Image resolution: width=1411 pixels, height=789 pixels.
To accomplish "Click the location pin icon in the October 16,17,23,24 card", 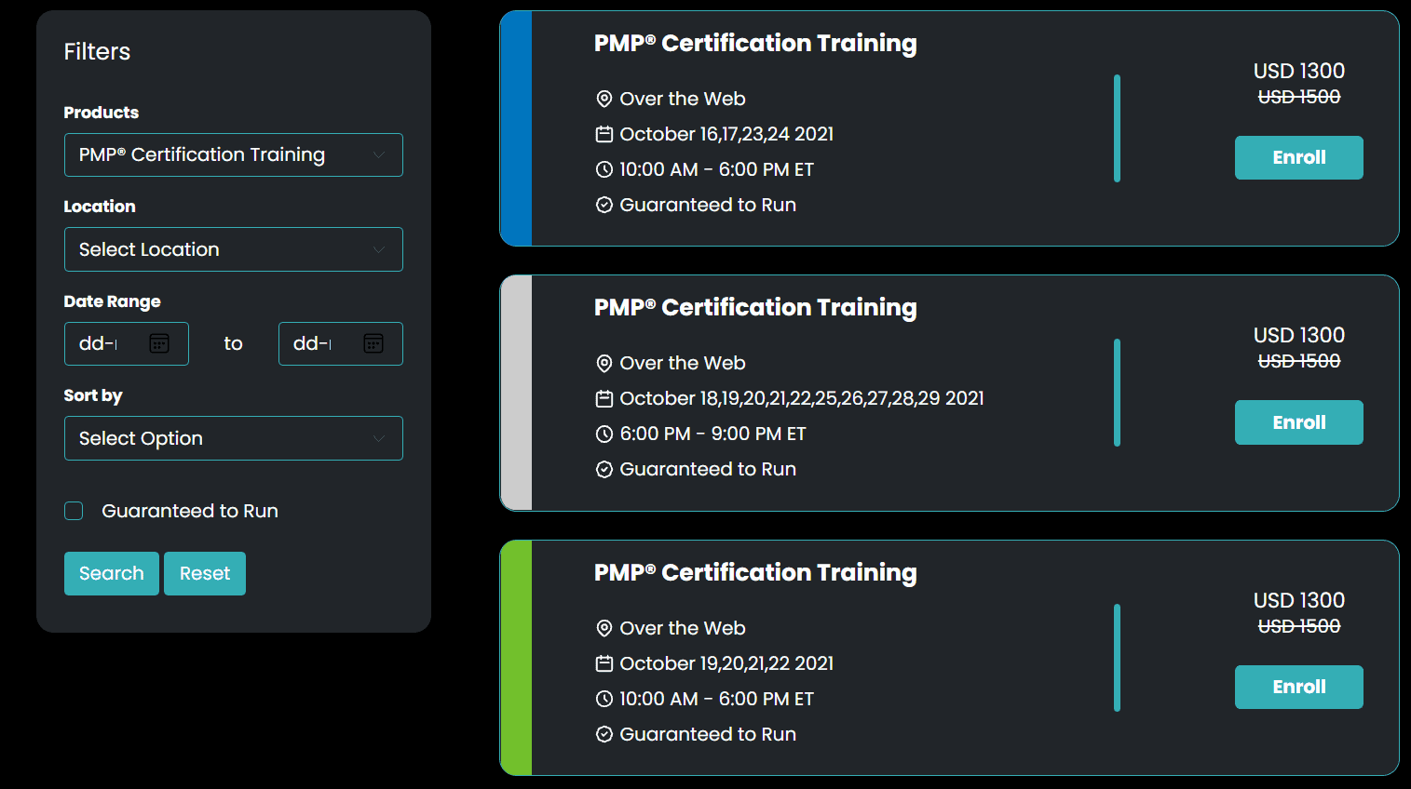I will coord(604,99).
